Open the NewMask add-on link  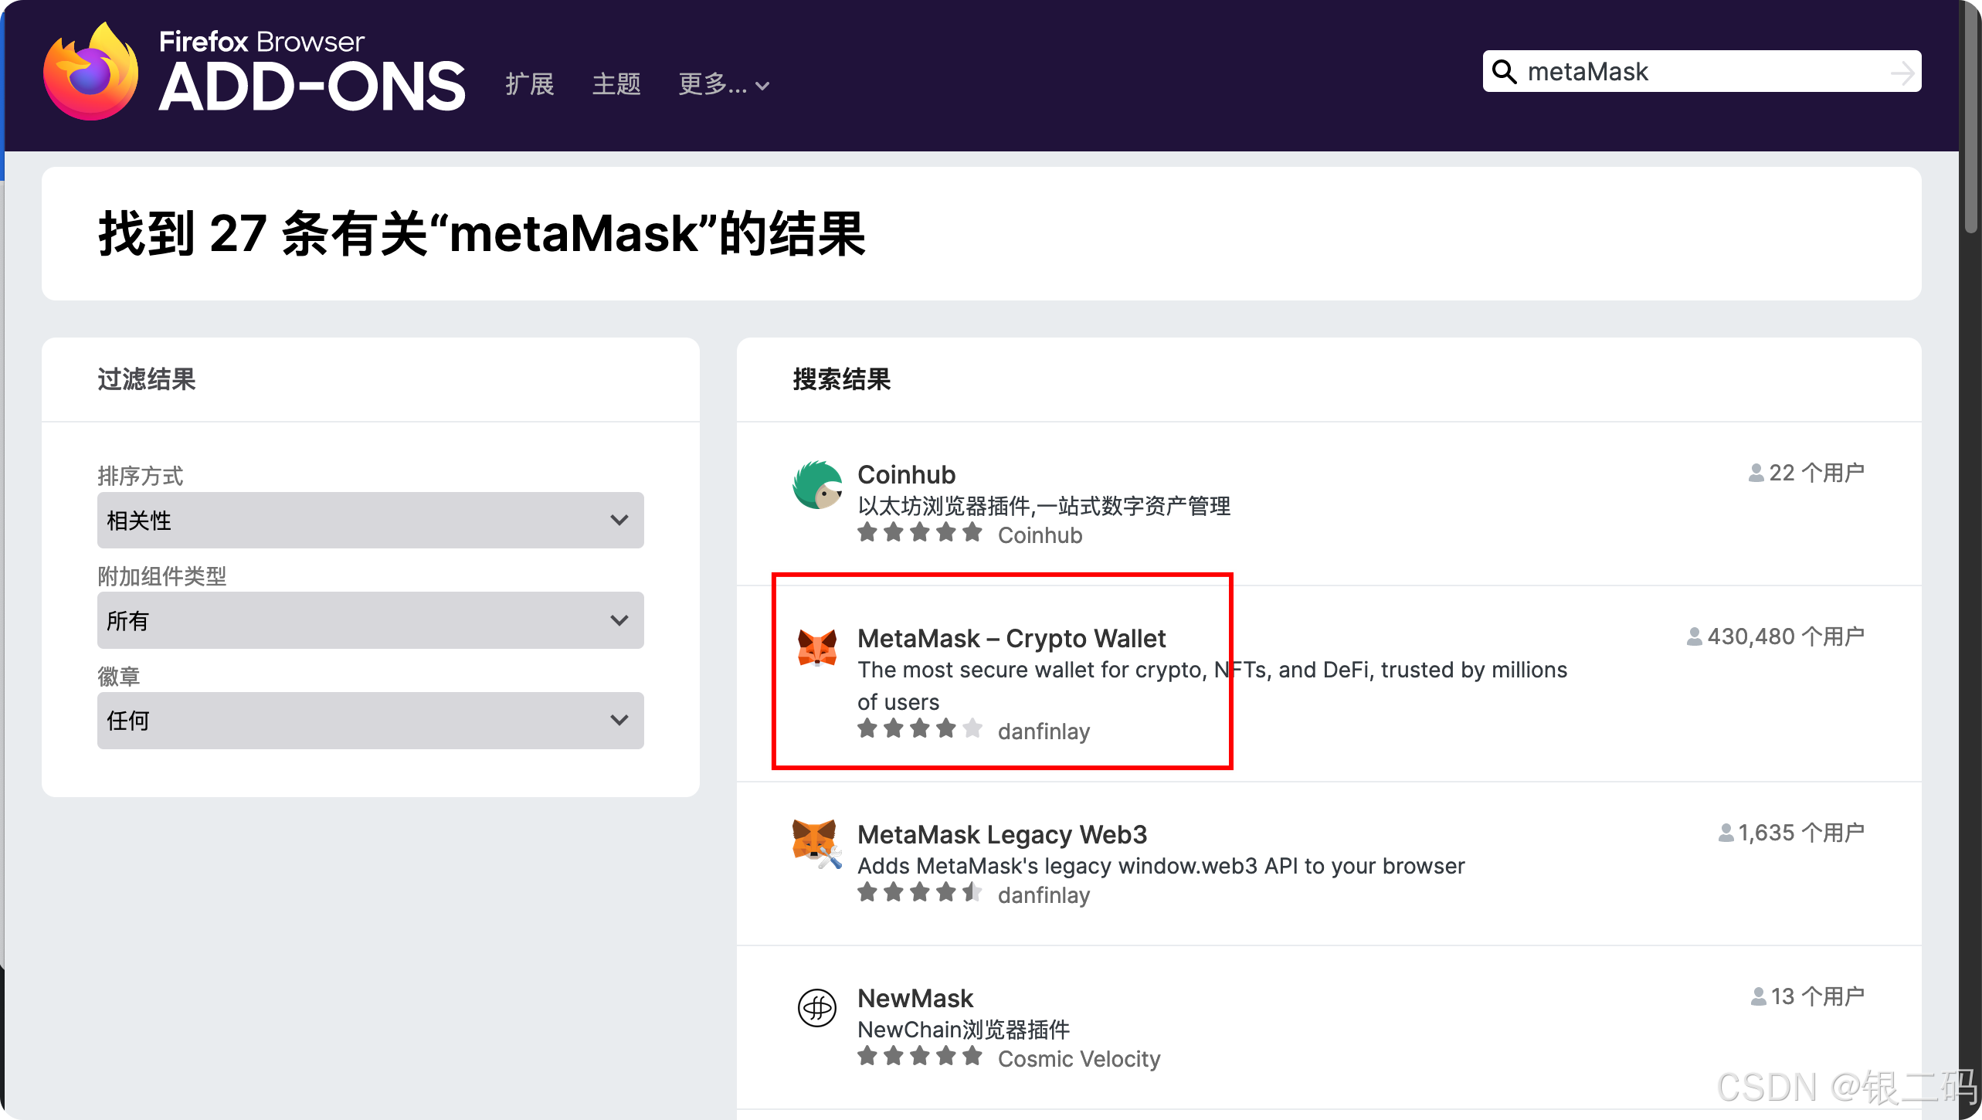point(915,998)
